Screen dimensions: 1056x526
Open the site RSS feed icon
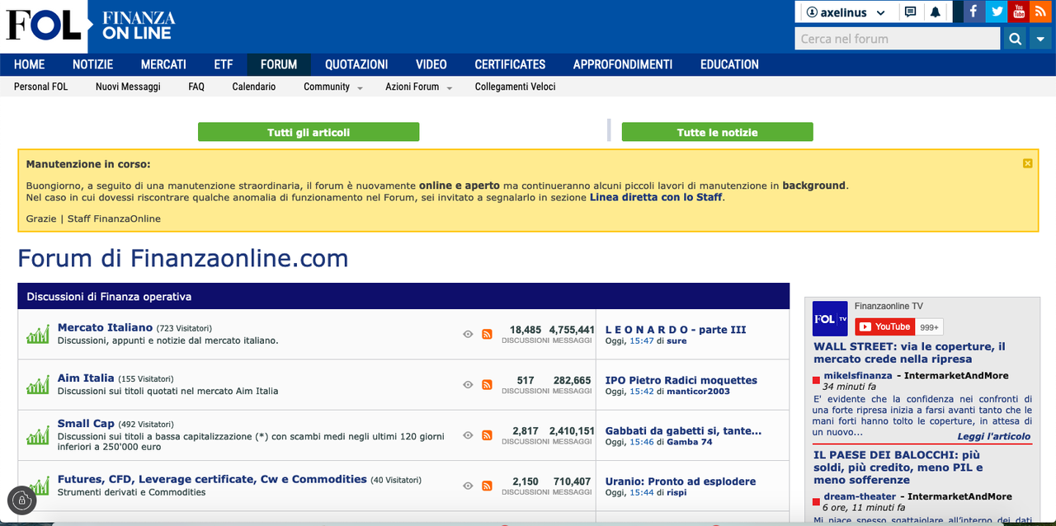point(1041,12)
